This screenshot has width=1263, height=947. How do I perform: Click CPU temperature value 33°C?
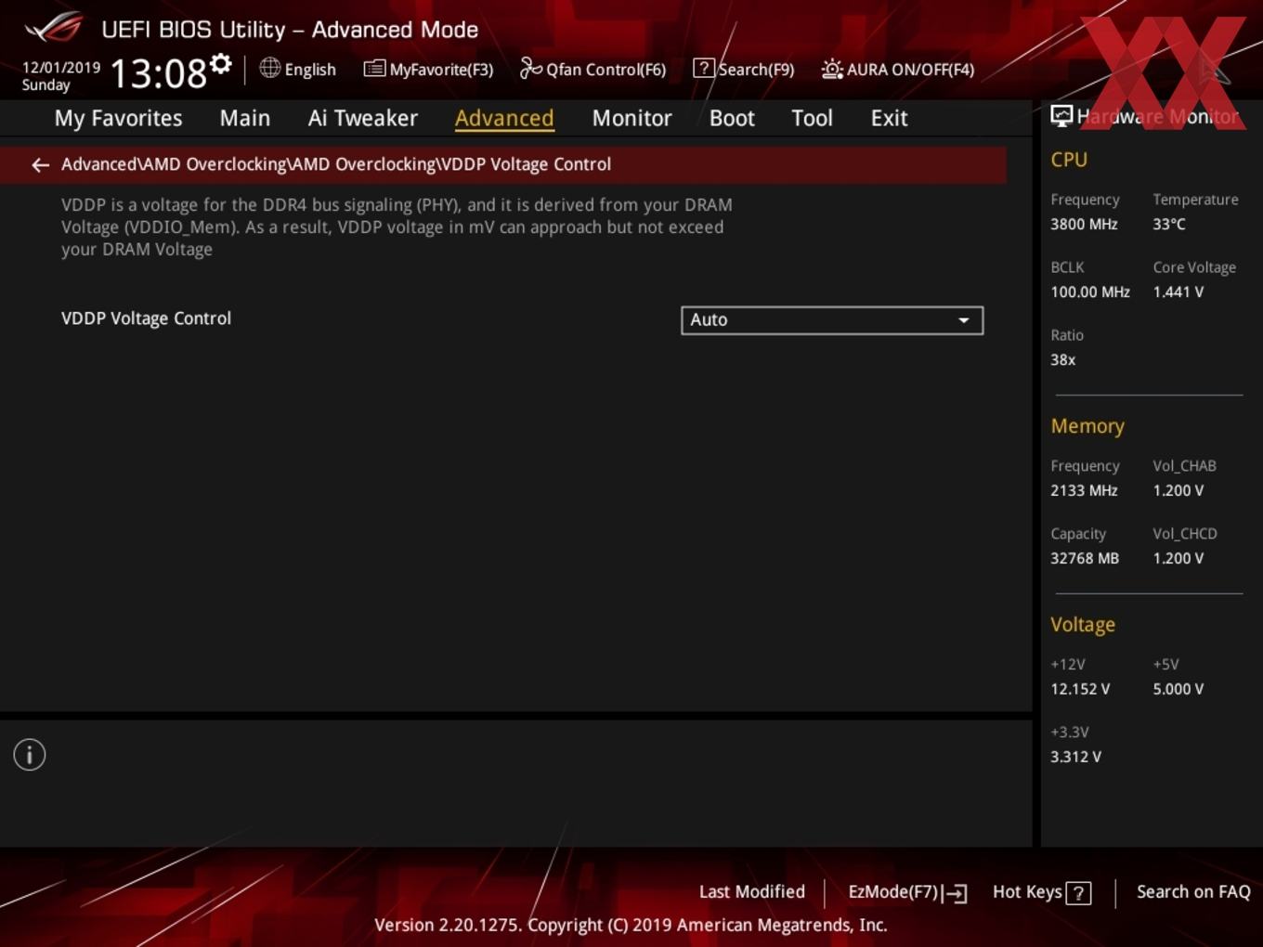pos(1169,224)
